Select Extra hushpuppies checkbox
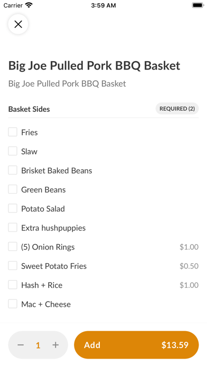Image resolution: width=207 pixels, height=367 pixels. (x=13, y=227)
